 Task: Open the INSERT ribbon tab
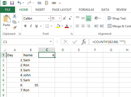[40, 10]
